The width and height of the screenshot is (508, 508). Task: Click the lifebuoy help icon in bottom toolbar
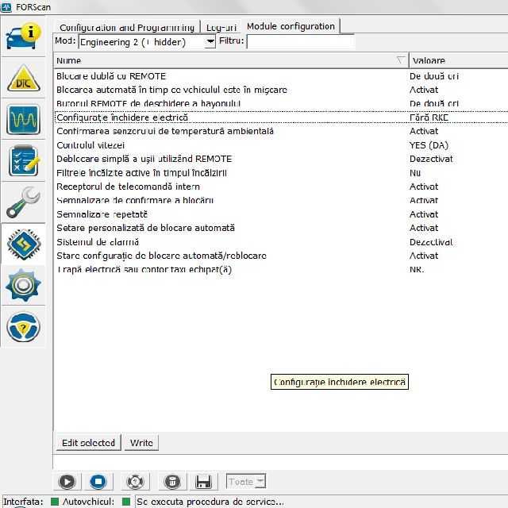coord(136,482)
